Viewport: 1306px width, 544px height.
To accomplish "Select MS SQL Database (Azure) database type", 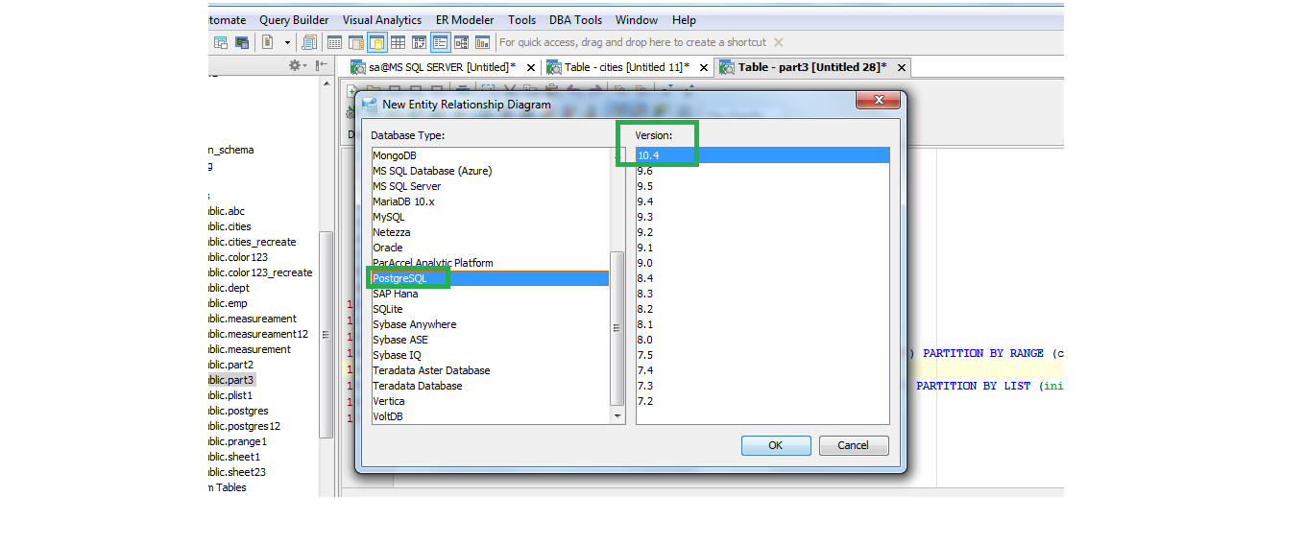I will (x=491, y=171).
